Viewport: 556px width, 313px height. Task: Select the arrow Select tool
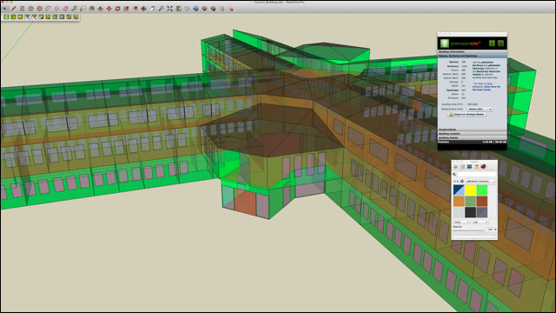(5, 9)
